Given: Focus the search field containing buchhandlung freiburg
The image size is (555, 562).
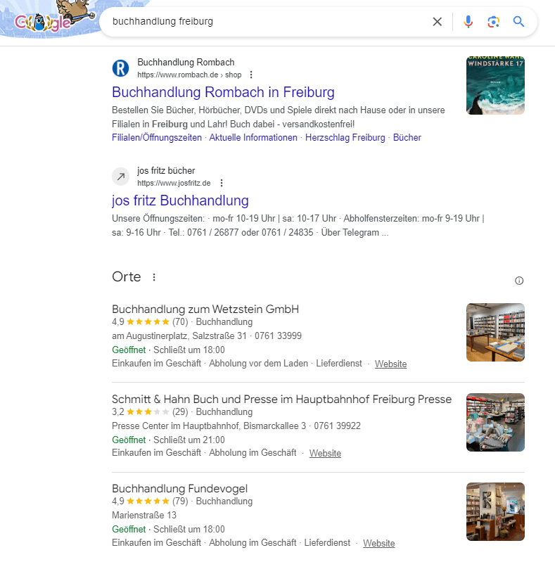Looking at the screenshot, I should (269, 22).
